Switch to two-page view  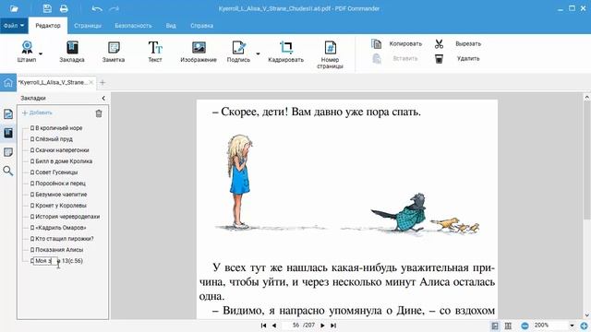pos(508,326)
